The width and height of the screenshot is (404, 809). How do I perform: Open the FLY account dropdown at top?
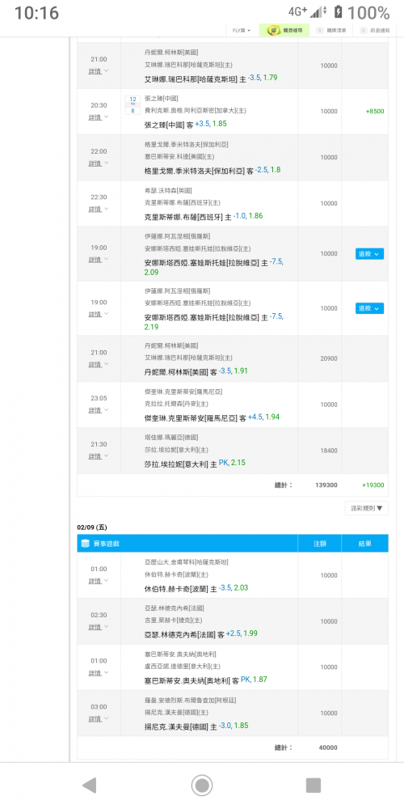241,31
